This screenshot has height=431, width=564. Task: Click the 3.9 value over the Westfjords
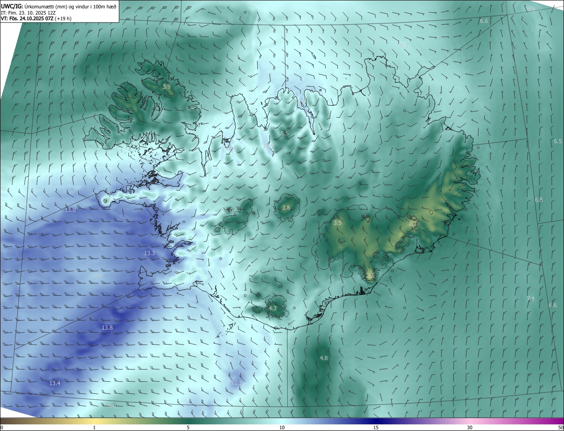(x=167, y=87)
